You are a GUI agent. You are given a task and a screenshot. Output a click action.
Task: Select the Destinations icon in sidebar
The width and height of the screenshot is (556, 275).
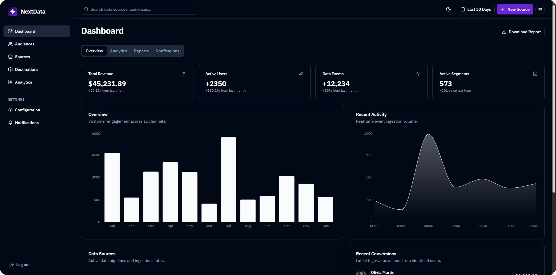coord(10,69)
